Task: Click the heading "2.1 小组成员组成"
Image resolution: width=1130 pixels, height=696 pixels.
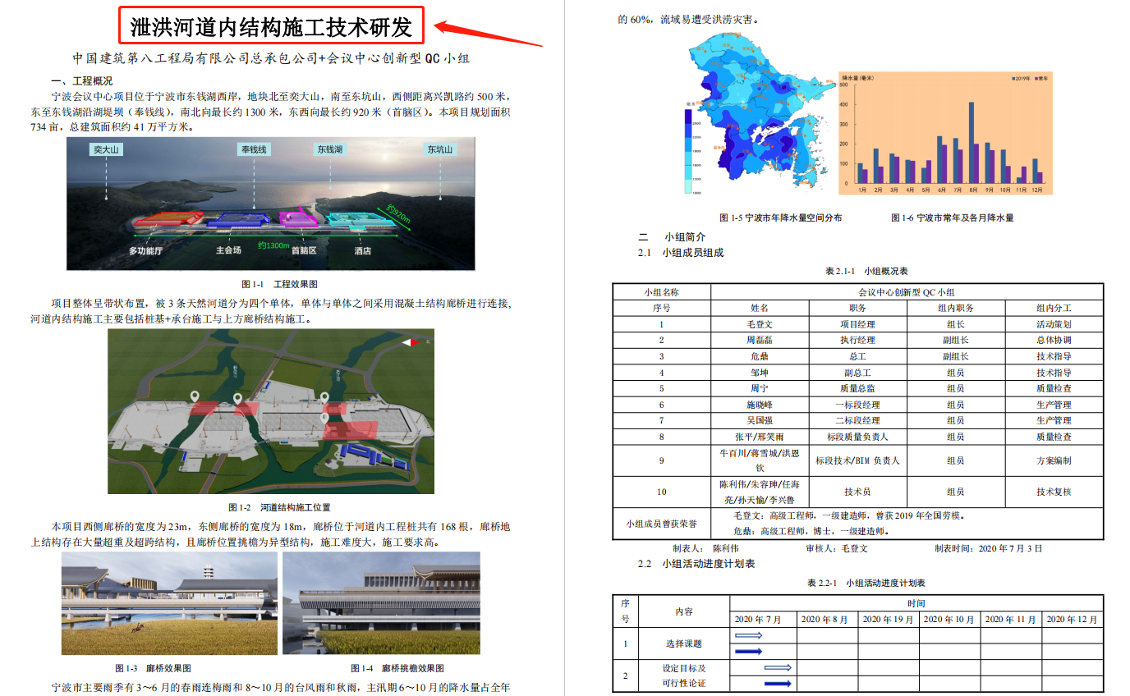Action: (682, 253)
